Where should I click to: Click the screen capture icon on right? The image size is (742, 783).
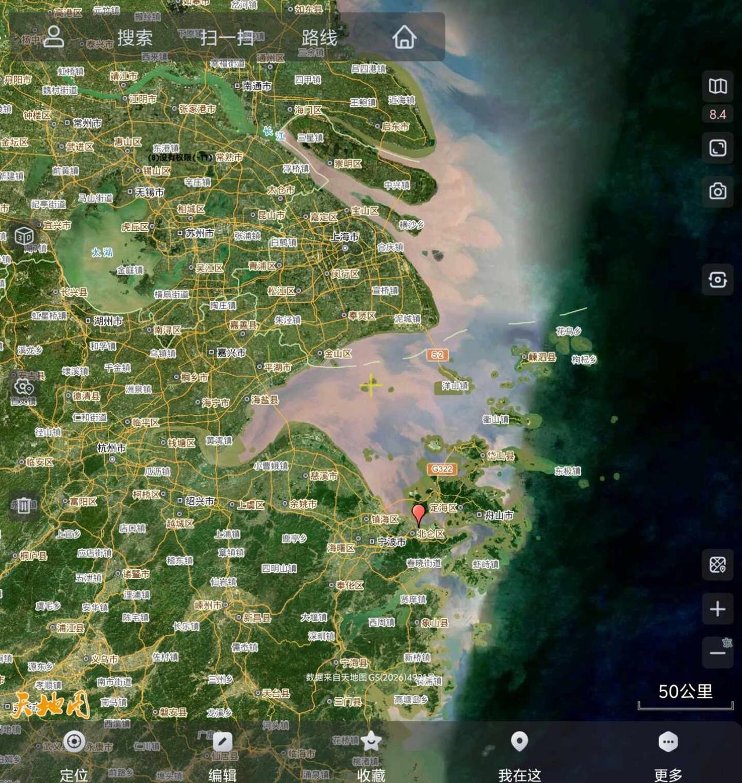click(x=718, y=280)
